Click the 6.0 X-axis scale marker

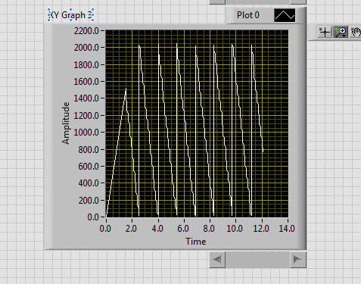183,229
